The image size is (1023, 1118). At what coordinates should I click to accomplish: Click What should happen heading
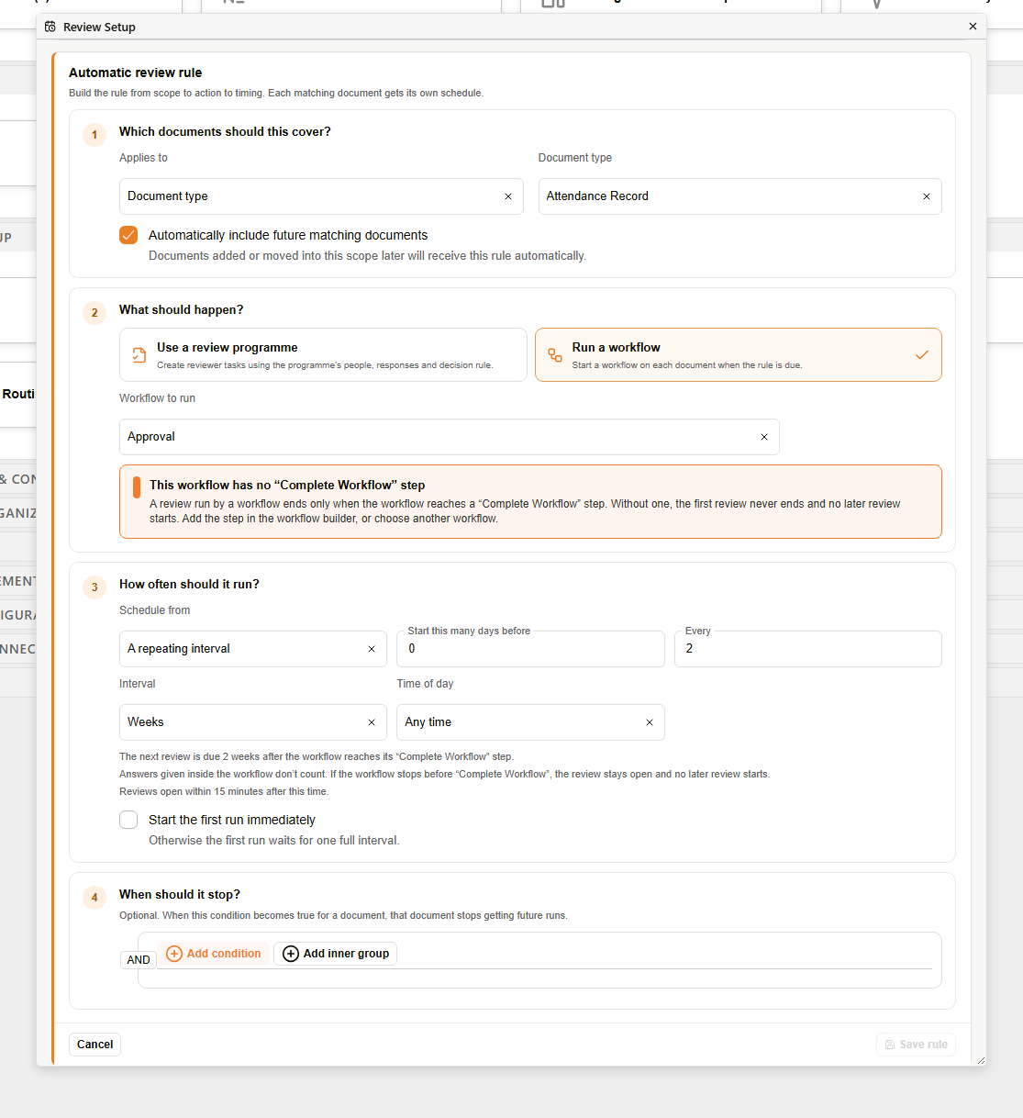[x=182, y=310]
